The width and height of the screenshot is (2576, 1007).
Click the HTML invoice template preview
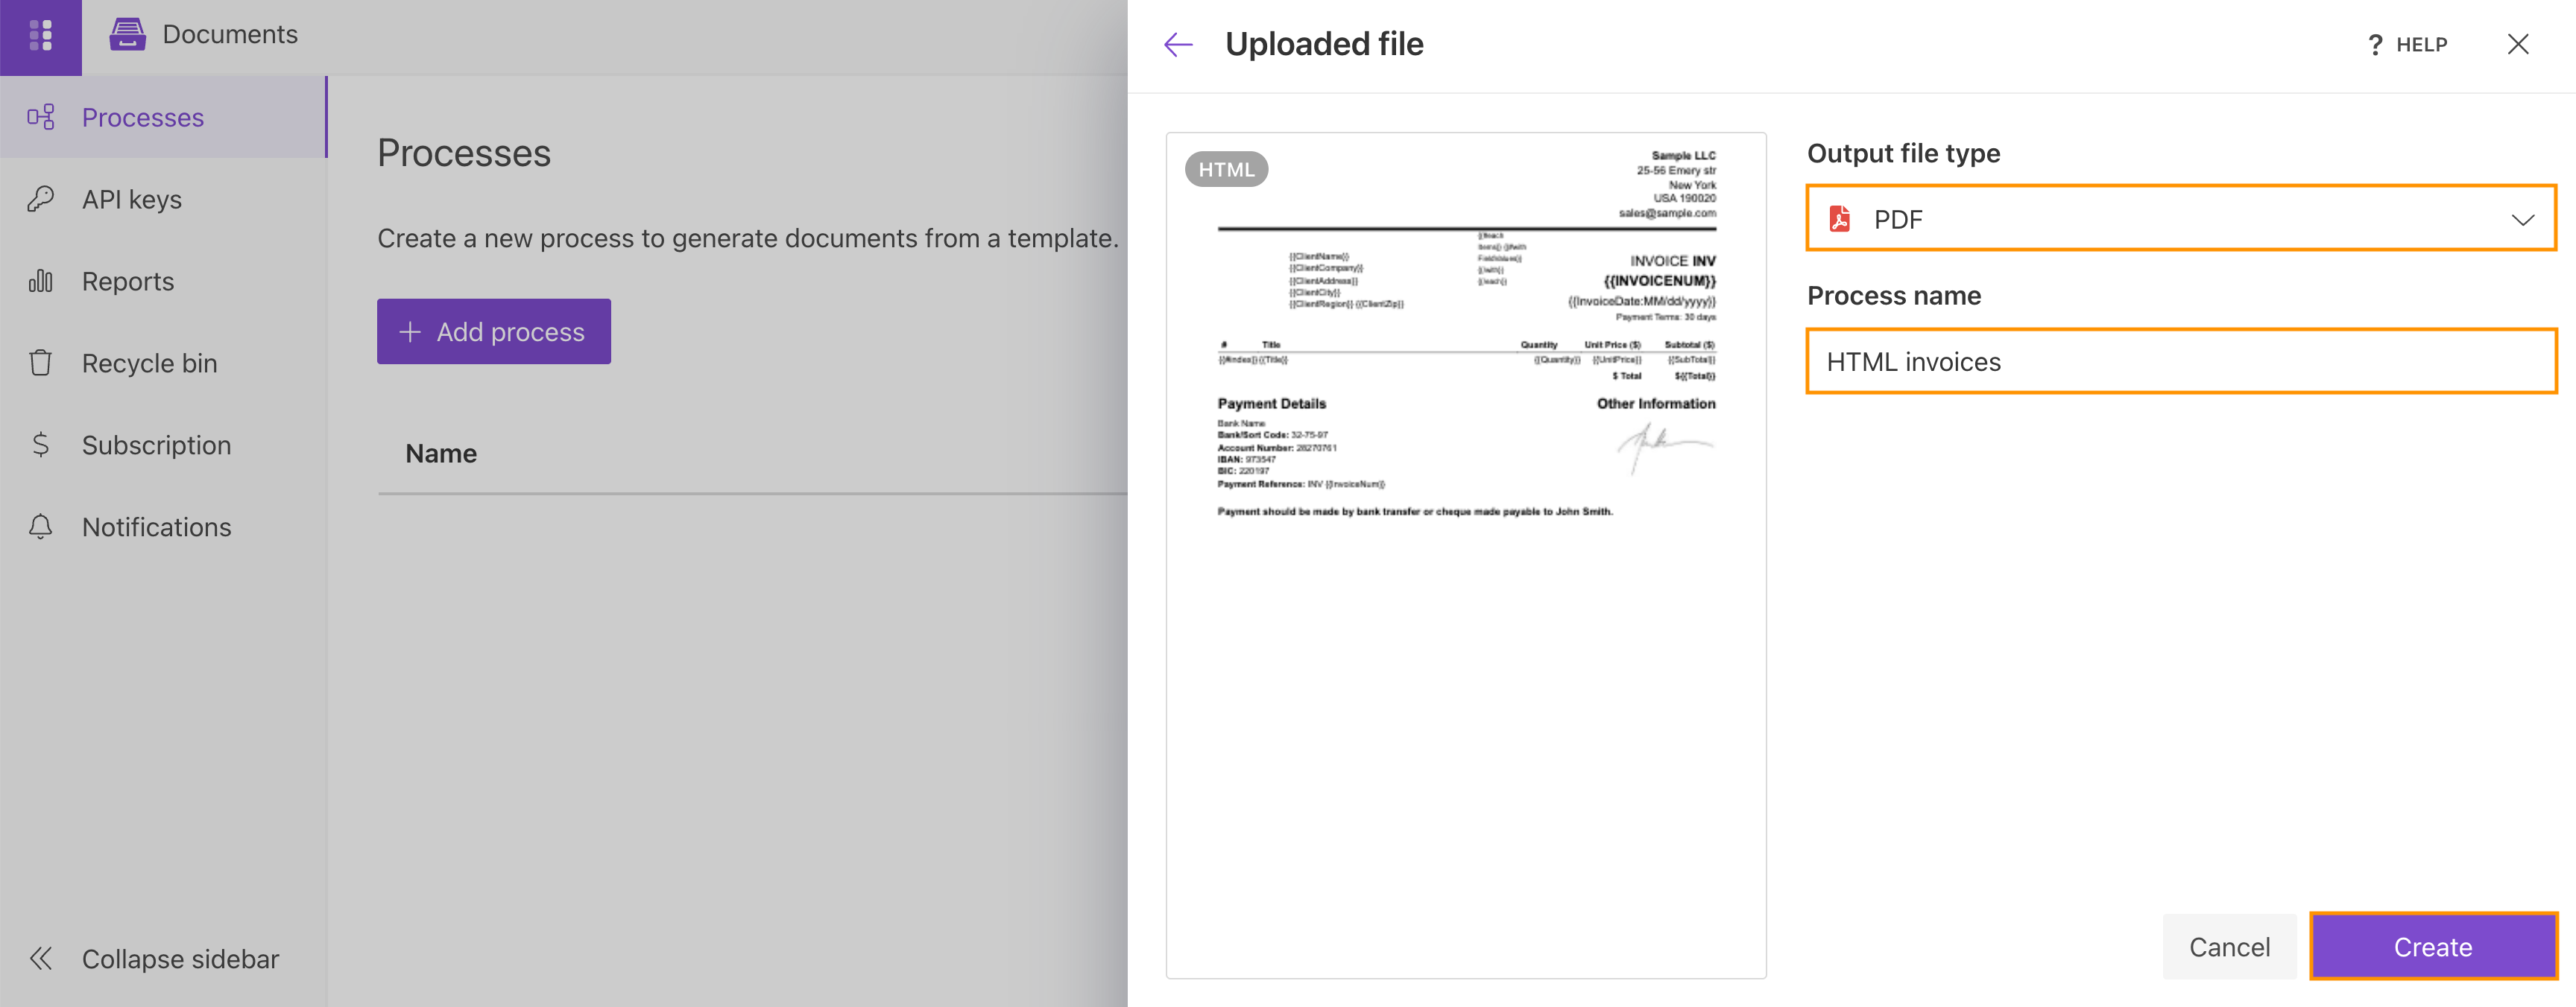(x=1466, y=556)
